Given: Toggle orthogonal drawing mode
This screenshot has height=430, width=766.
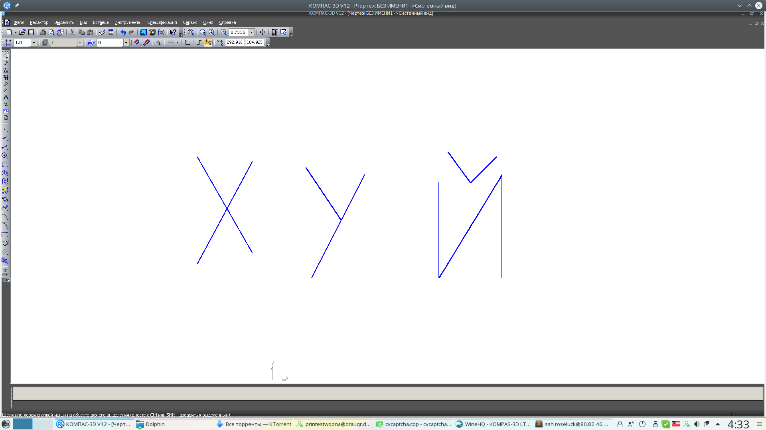Looking at the screenshot, I should (199, 43).
